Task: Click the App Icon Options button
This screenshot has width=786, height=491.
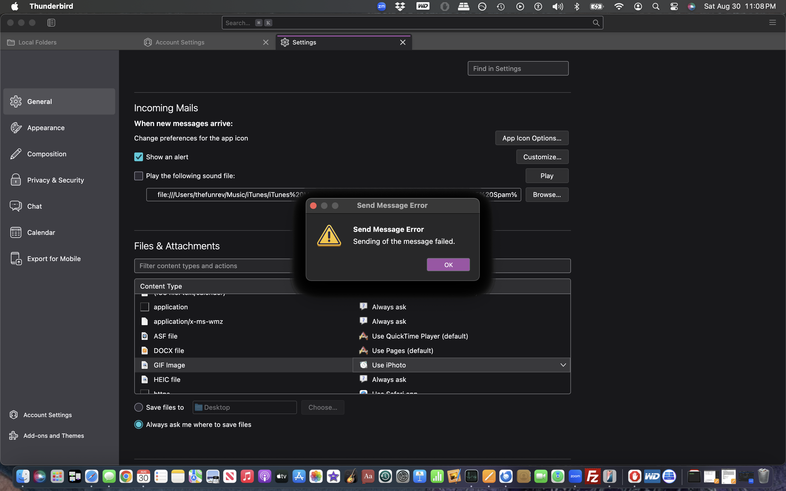Action: 531,138
